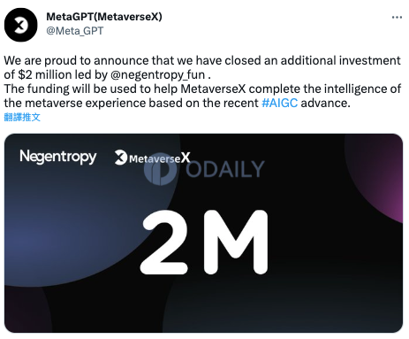Click the Negentropy logo in the image
409x339 pixels.
pyautogui.click(x=58, y=157)
